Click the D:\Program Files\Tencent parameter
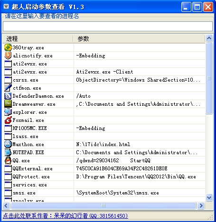This screenshot has height=222, width=216. pos(136,176)
